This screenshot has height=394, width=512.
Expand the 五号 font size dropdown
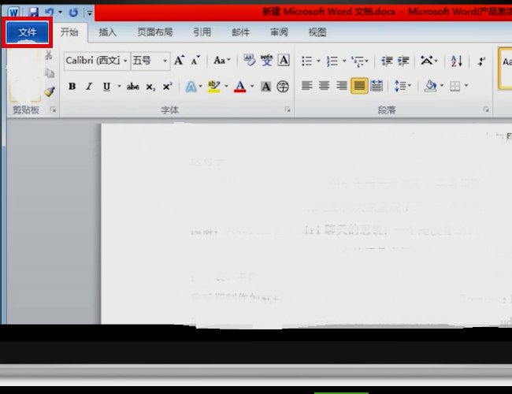point(165,61)
